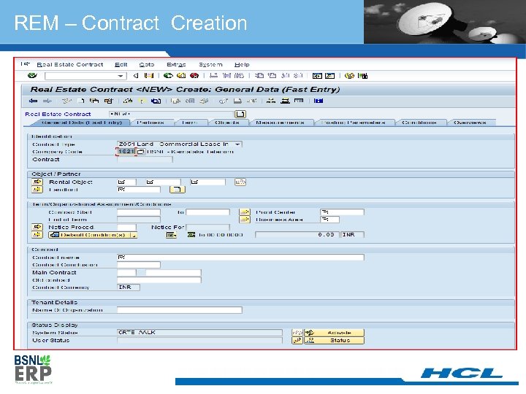Click the Default Condition(s) button
The height and width of the screenshot is (394, 526).
click(x=89, y=235)
